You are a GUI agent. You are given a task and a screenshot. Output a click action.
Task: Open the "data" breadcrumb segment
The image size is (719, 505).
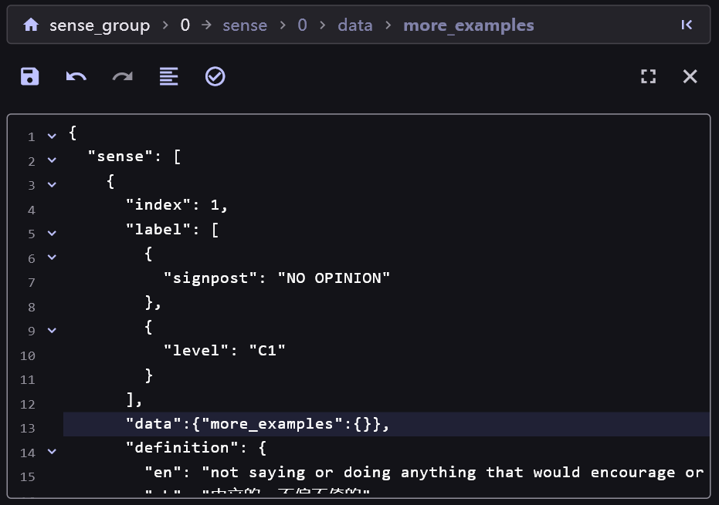tap(354, 25)
